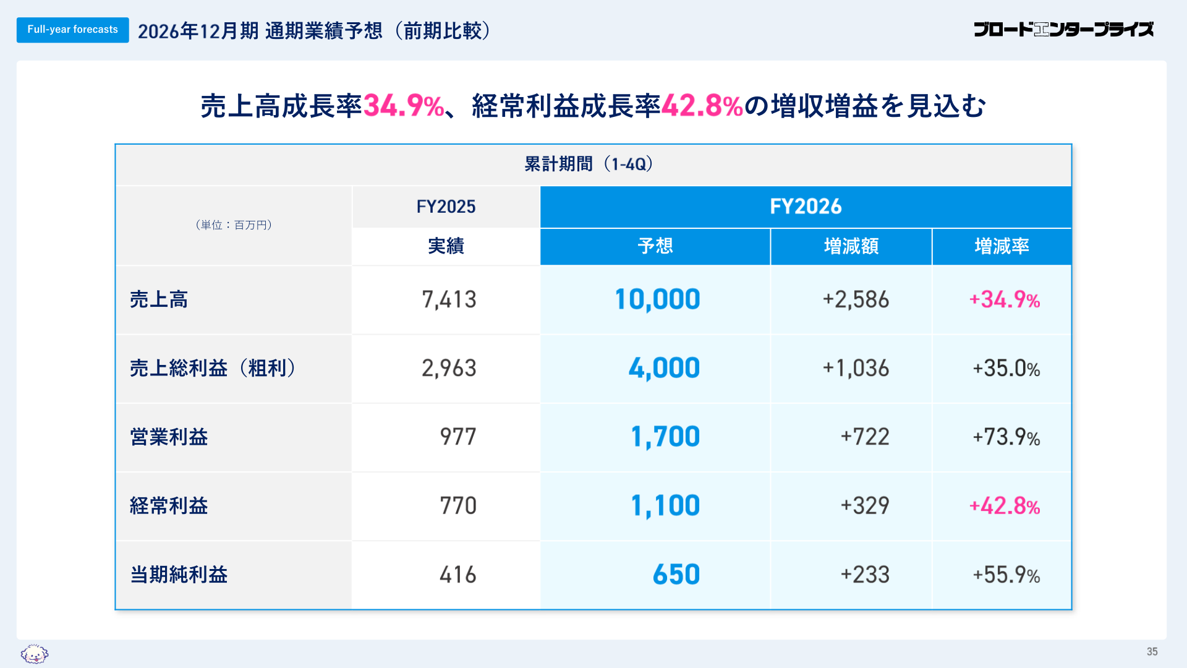This screenshot has width=1187, height=668.
Task: Select the 営業利益 row label
Action: click(x=169, y=437)
